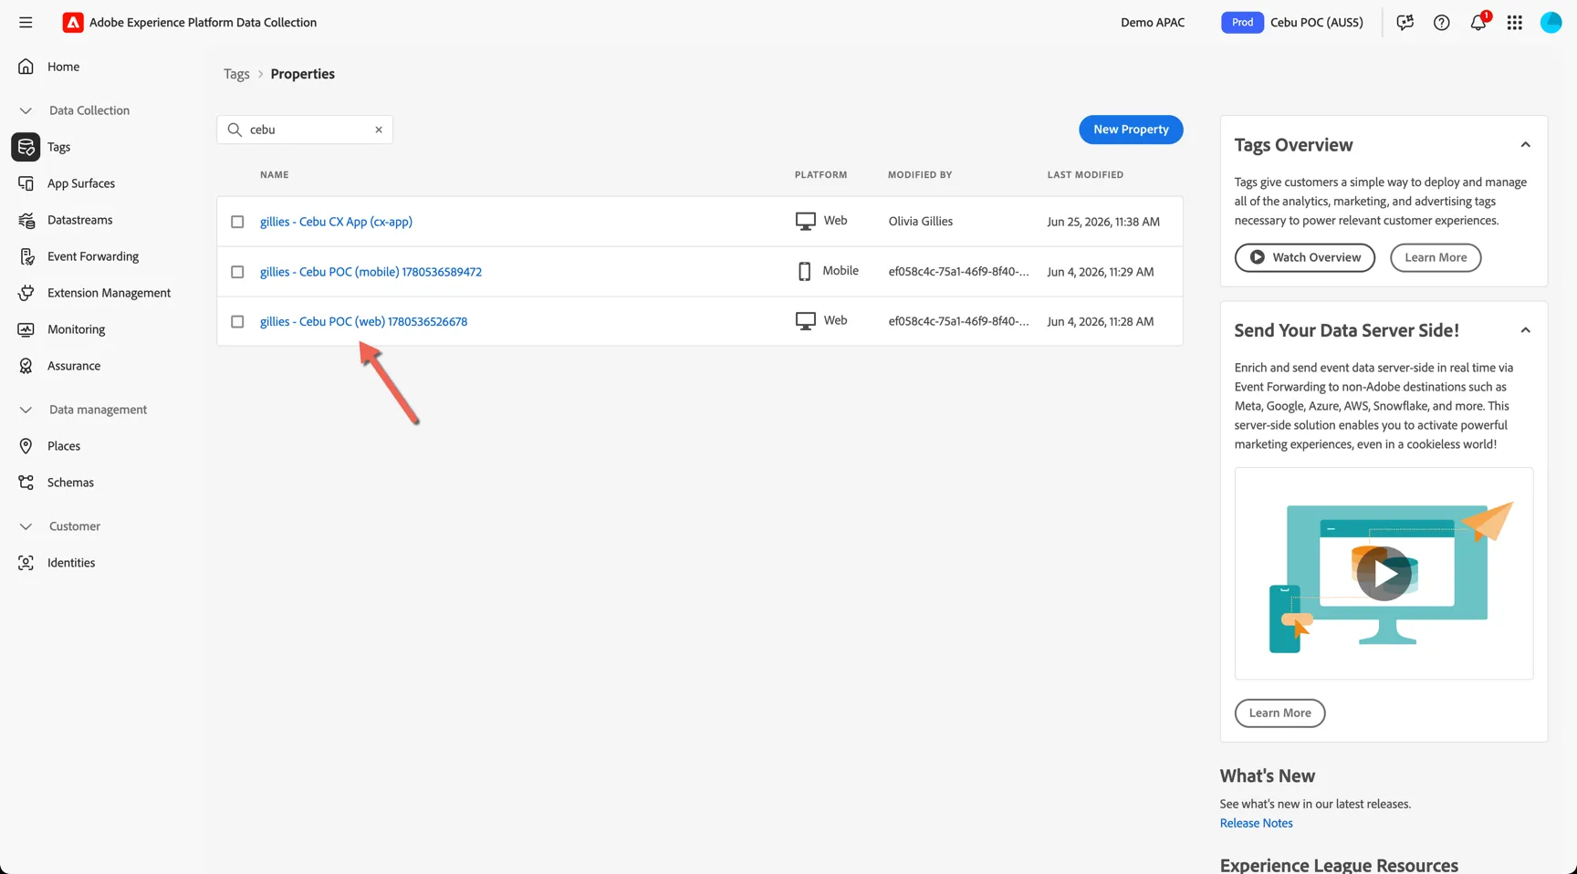1577x874 pixels.
Task: Select checkbox for Cebu CX App property
Action: (237, 222)
